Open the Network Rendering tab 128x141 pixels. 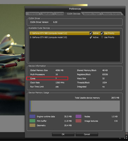tap(112, 14)
